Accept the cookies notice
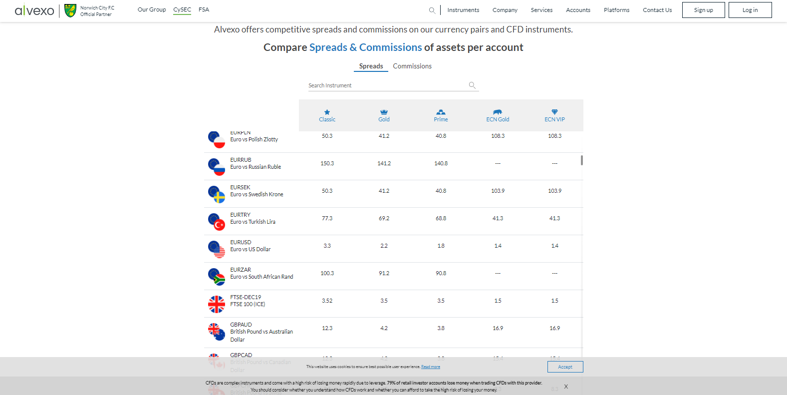This screenshot has height=395, width=787. pyautogui.click(x=565, y=367)
